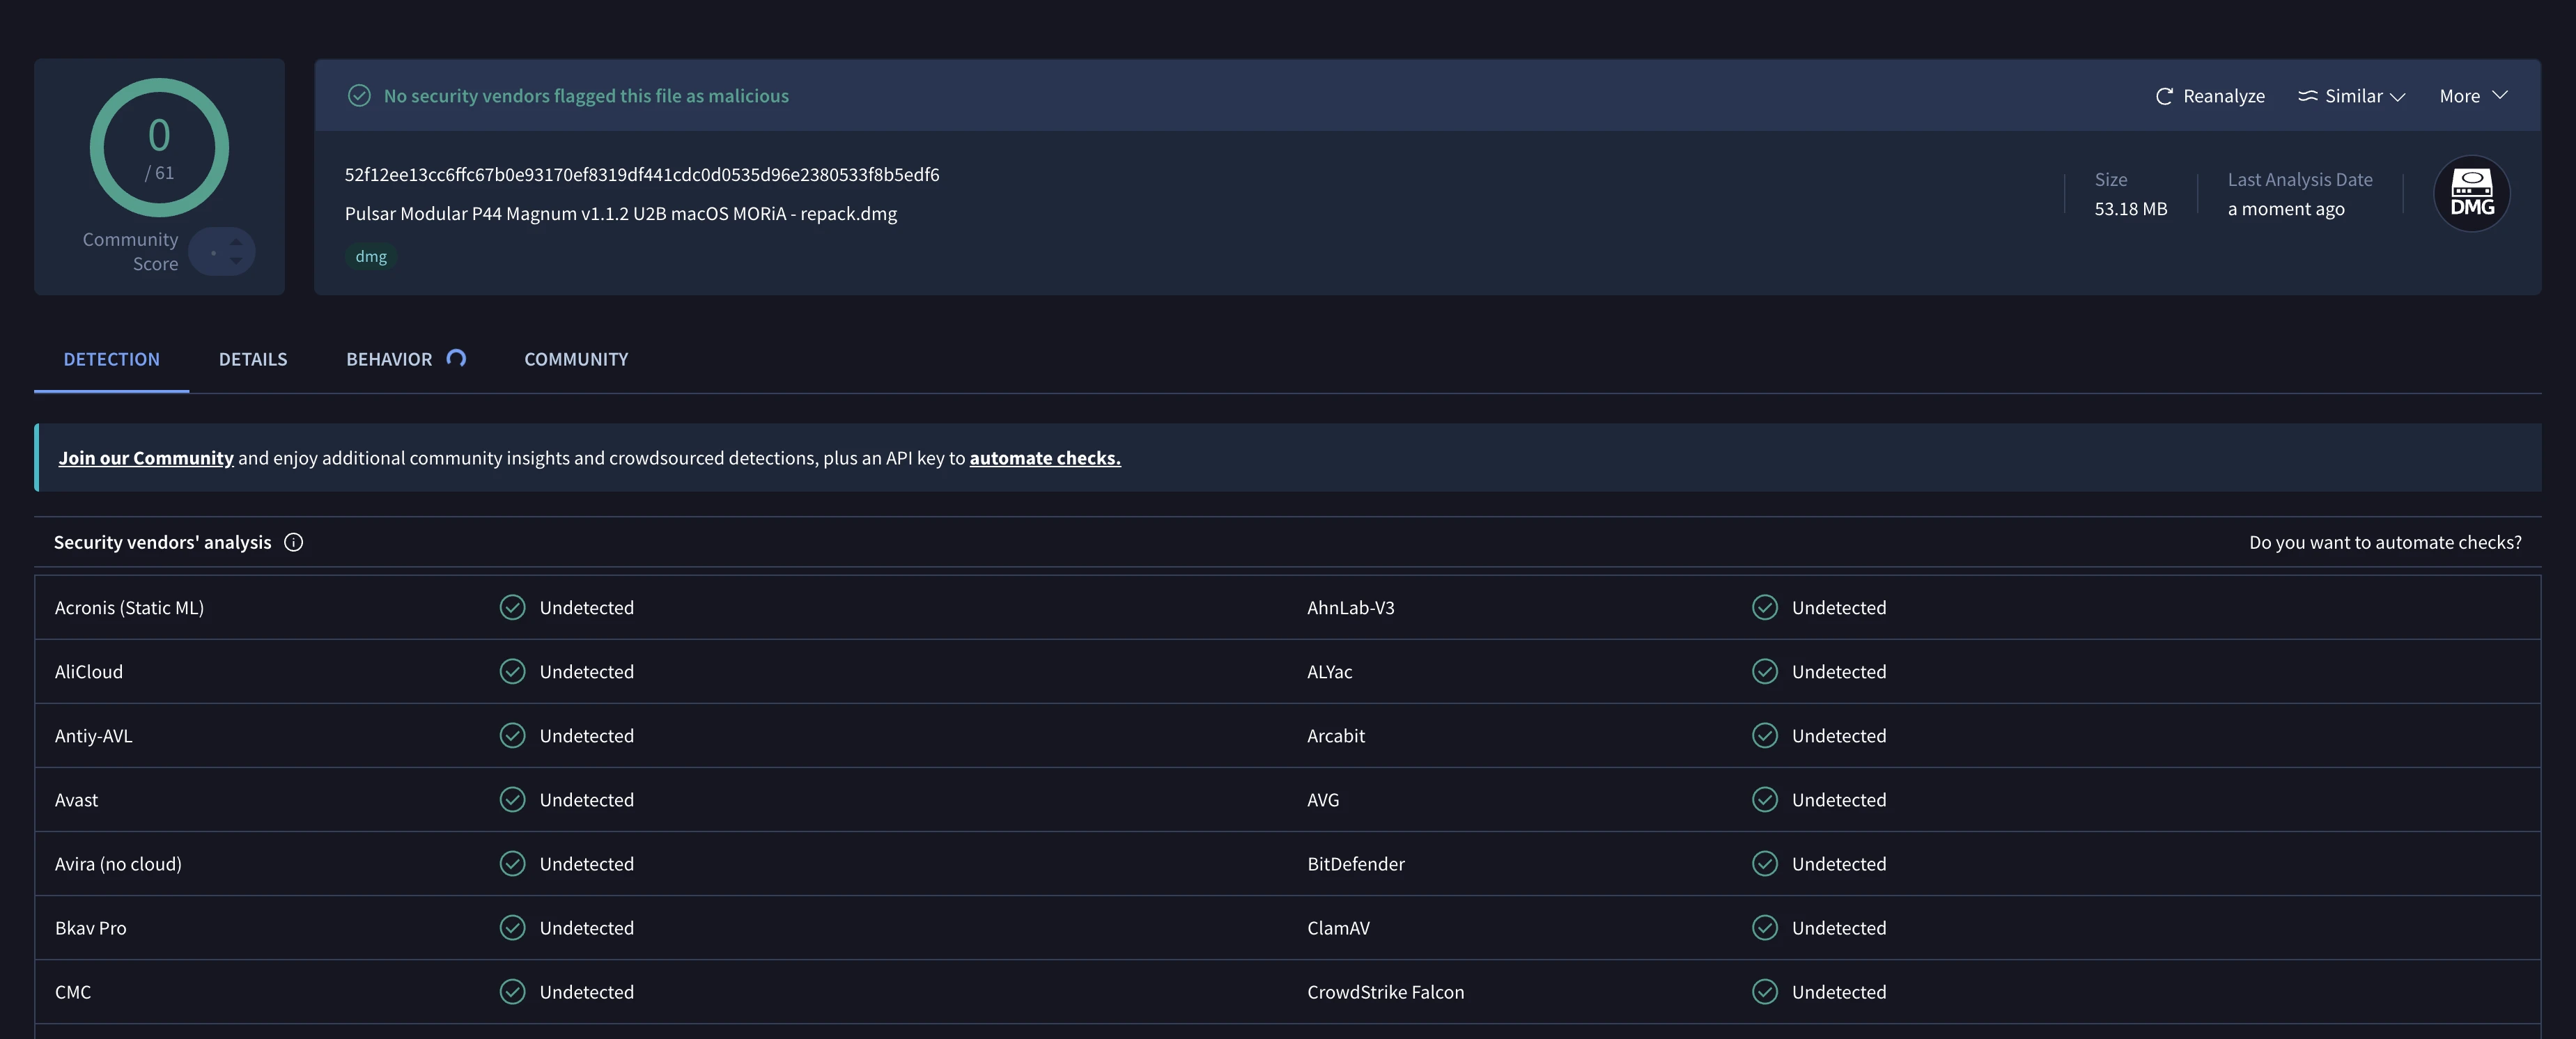
Task: Click the 'AliCloud' vendor name
Action: pyautogui.click(x=88, y=671)
